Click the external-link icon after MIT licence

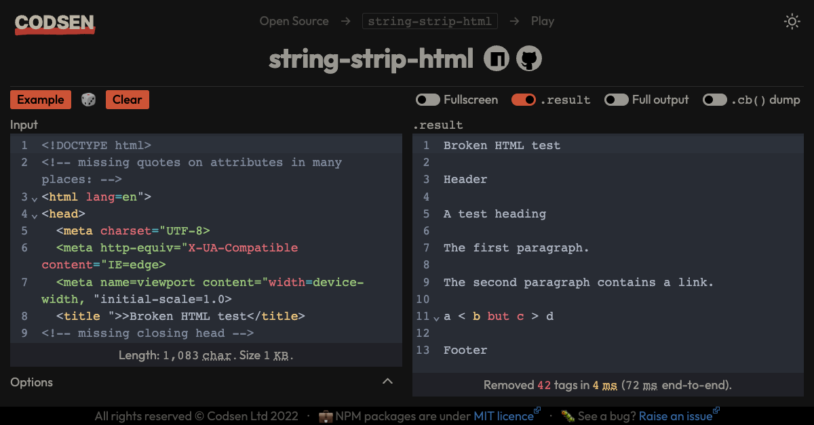point(537,412)
